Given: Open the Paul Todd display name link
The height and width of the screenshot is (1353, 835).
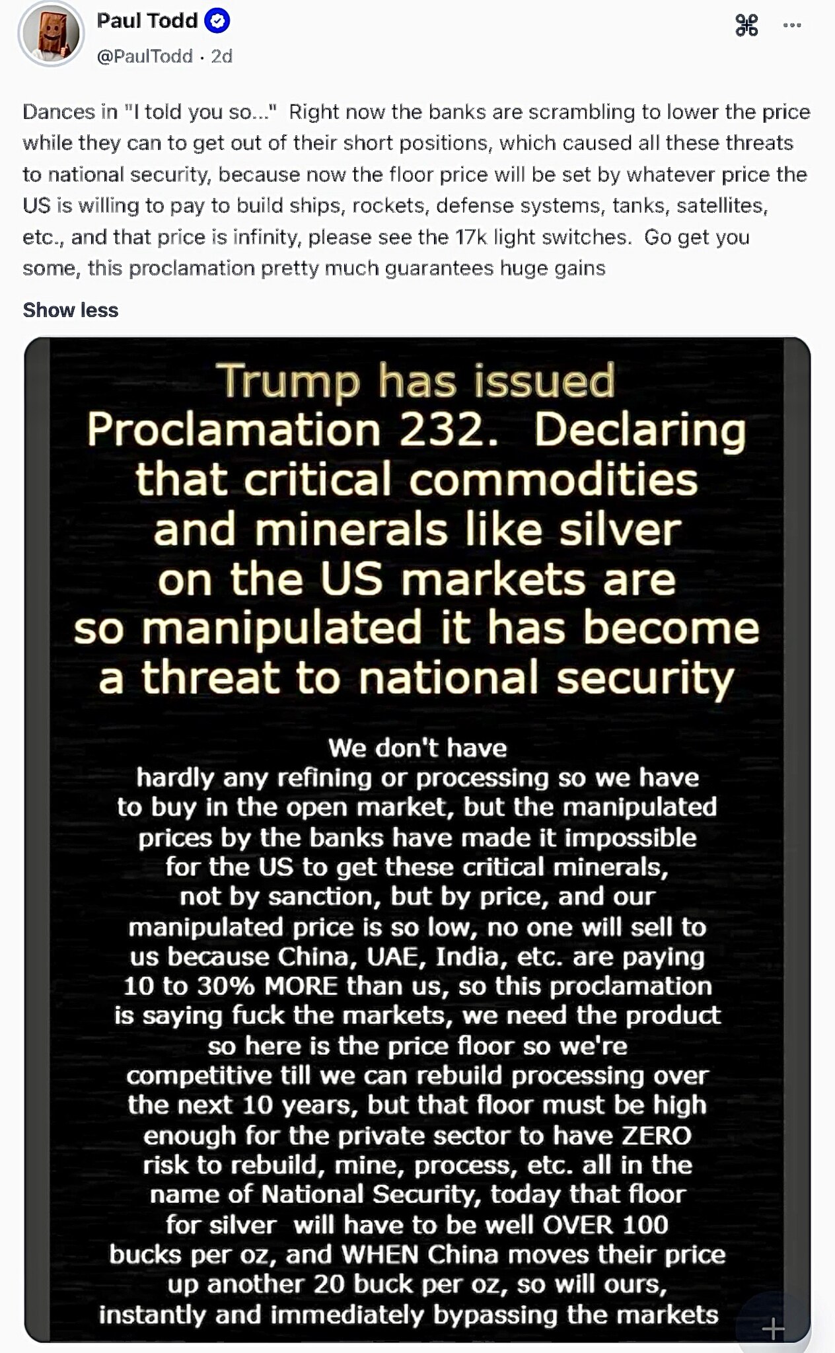Looking at the screenshot, I should [x=147, y=21].
